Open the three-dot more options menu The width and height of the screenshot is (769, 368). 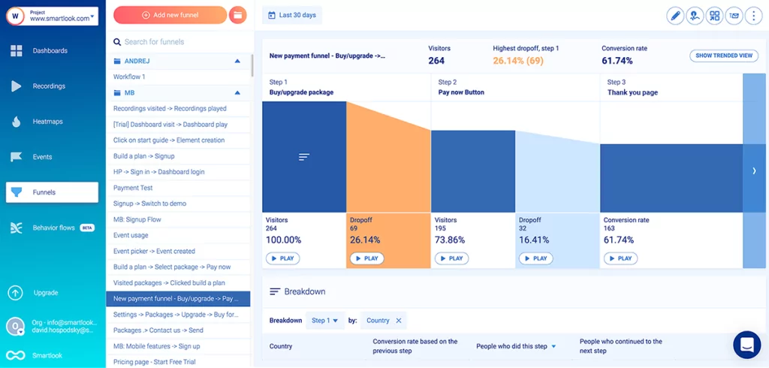[753, 15]
